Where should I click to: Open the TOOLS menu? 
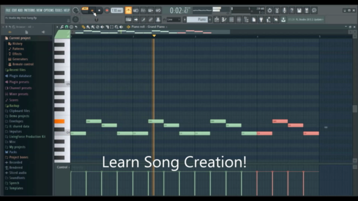tap(59, 10)
